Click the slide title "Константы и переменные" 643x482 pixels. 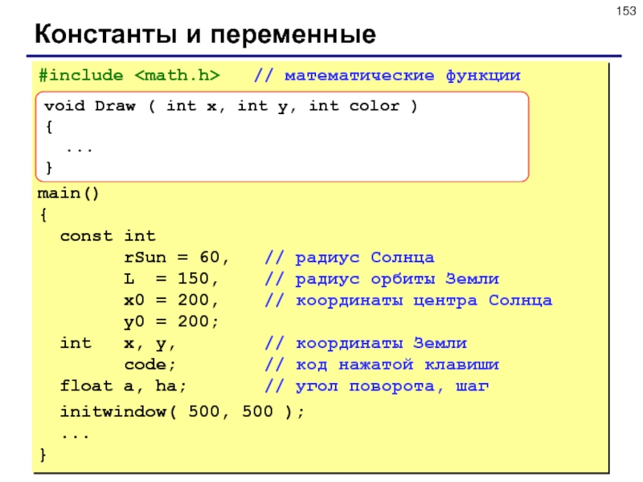coord(205,34)
